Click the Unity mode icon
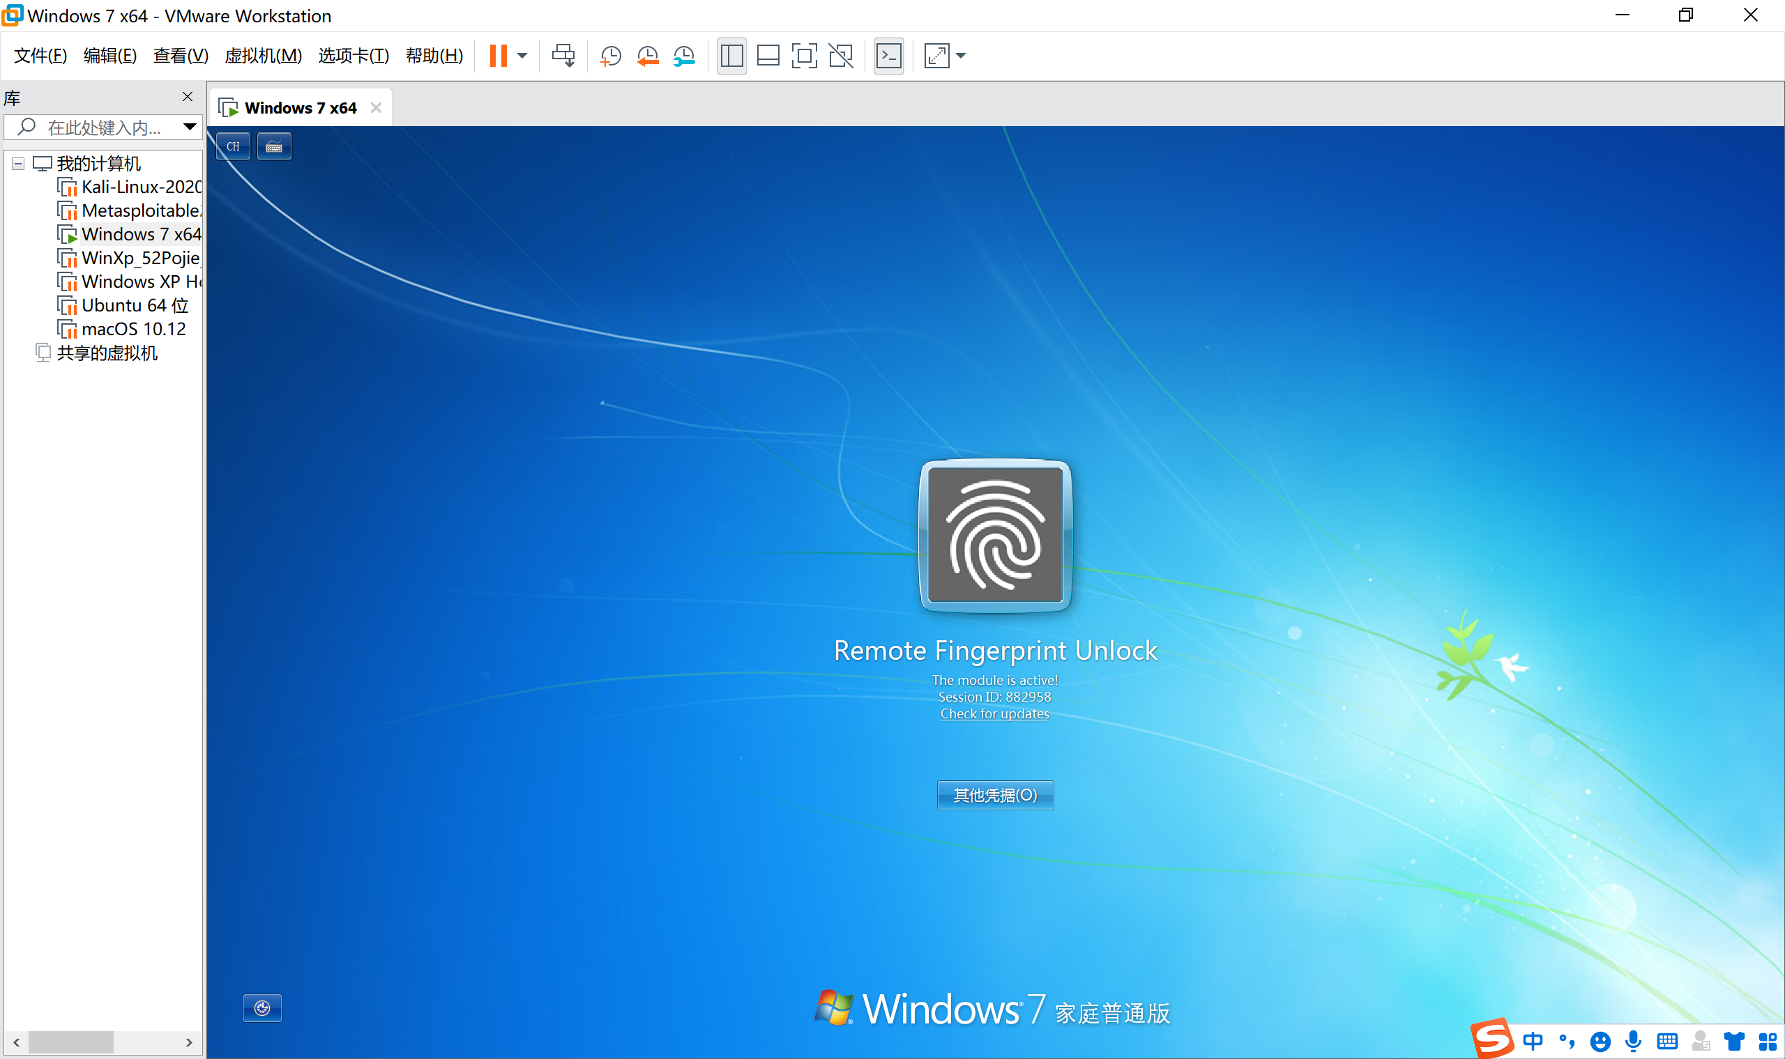The height and width of the screenshot is (1059, 1785). pos(841,56)
